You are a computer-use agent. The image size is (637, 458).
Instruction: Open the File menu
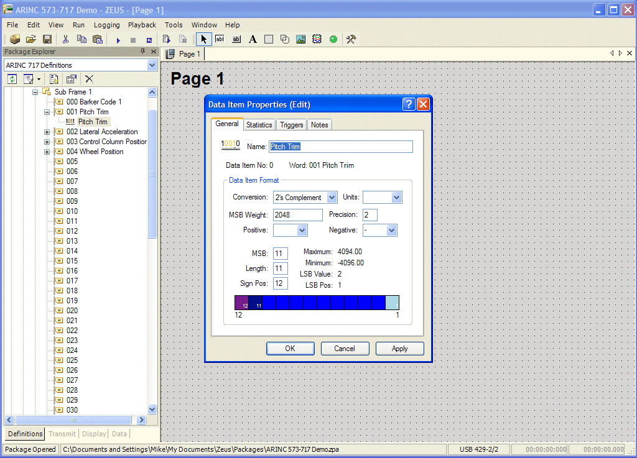12,25
